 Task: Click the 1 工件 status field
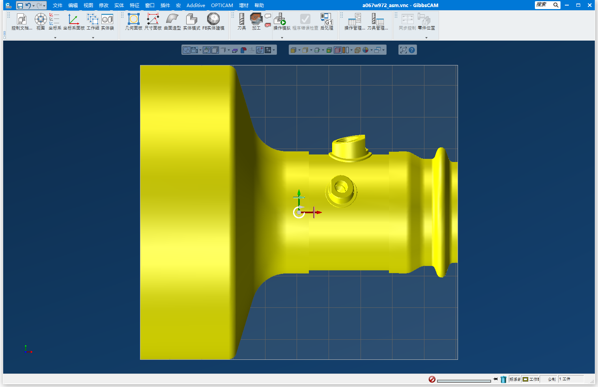(570, 379)
